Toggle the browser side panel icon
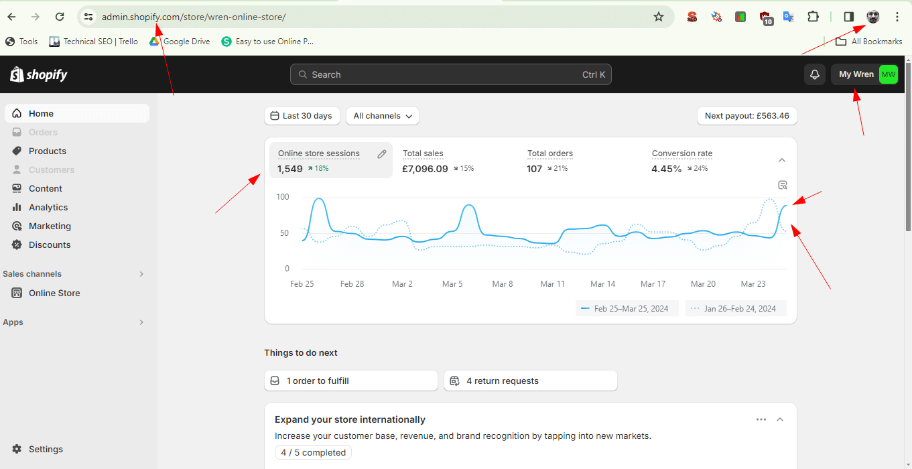 (x=849, y=17)
